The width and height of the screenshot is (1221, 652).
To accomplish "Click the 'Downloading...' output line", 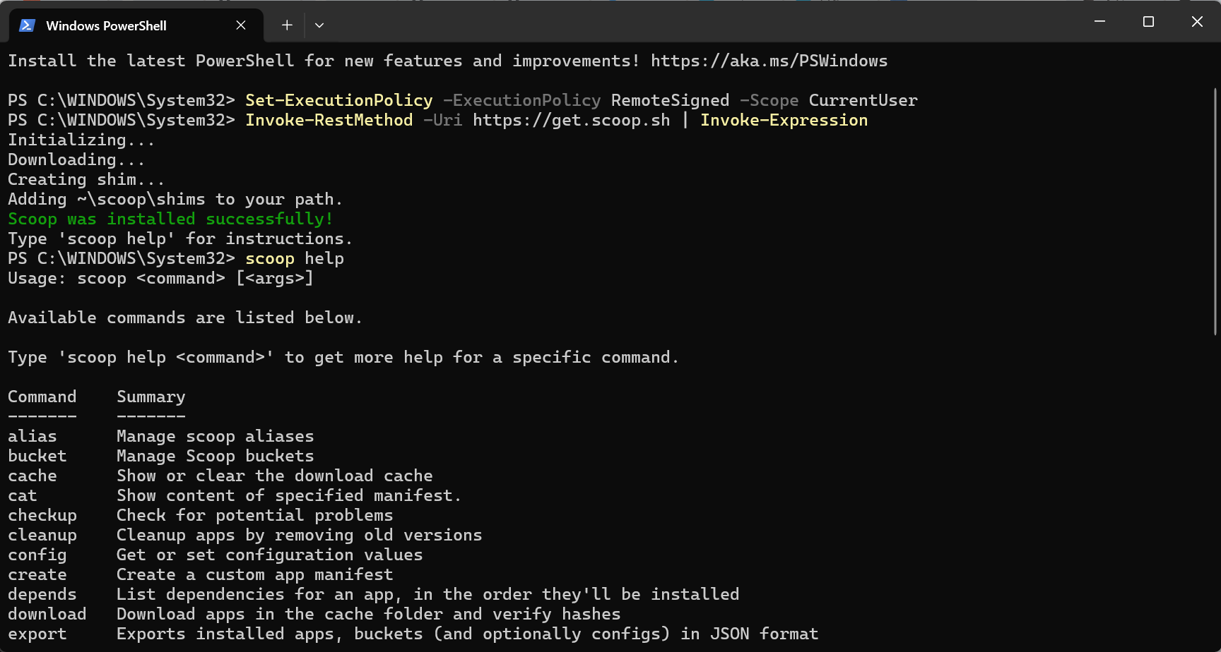I will click(76, 159).
